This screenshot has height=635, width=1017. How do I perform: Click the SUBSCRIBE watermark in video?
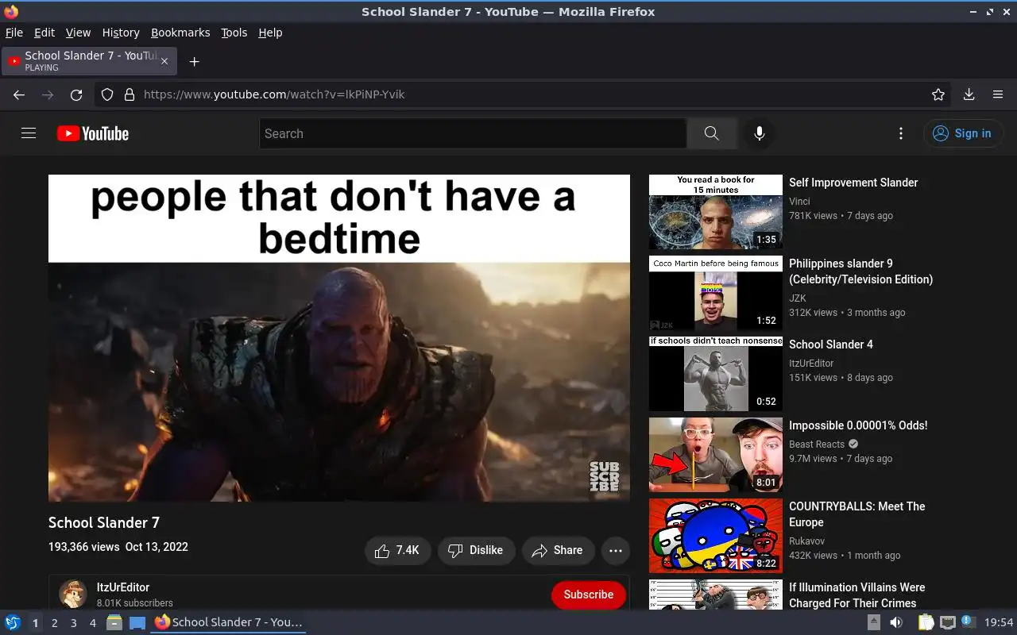(x=604, y=475)
